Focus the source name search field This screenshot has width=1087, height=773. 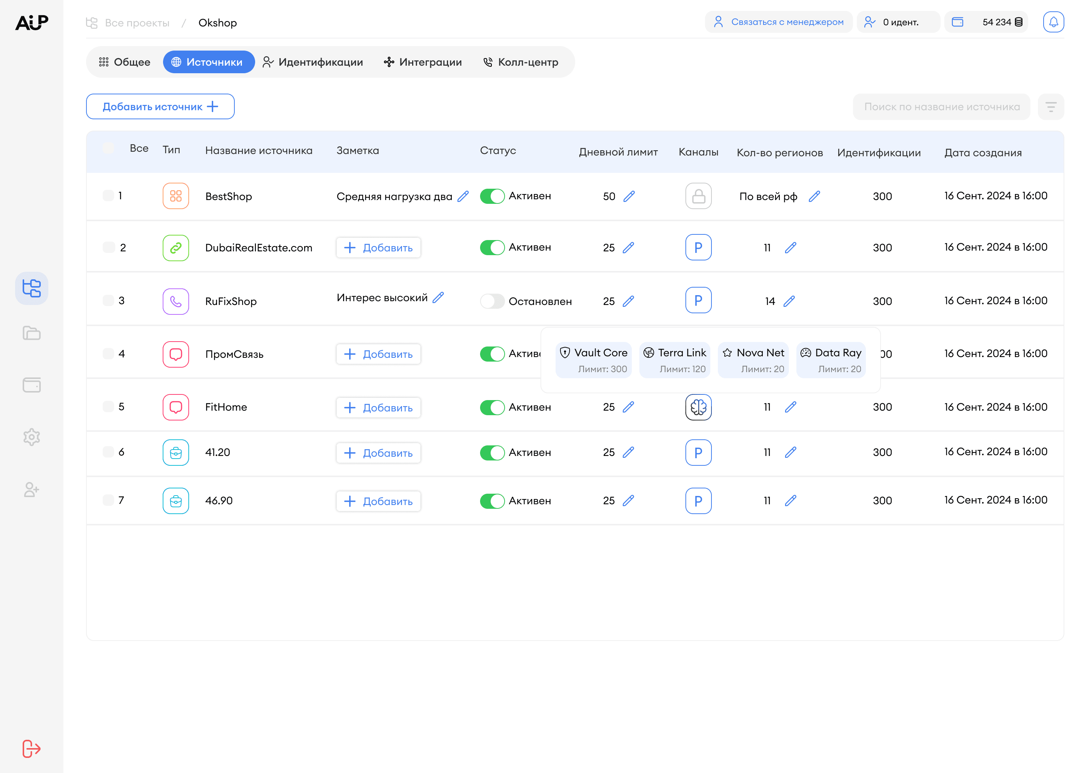(941, 106)
